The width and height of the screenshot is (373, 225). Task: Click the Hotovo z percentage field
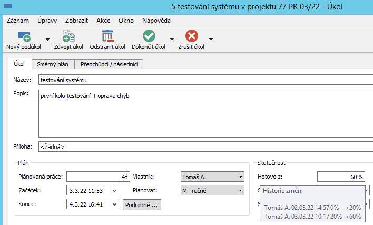(x=341, y=177)
